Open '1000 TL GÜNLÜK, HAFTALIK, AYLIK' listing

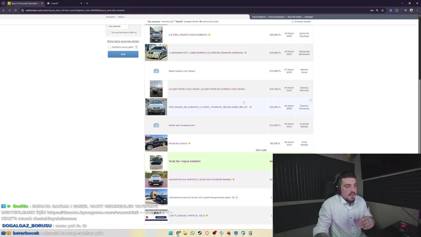pos(186,216)
